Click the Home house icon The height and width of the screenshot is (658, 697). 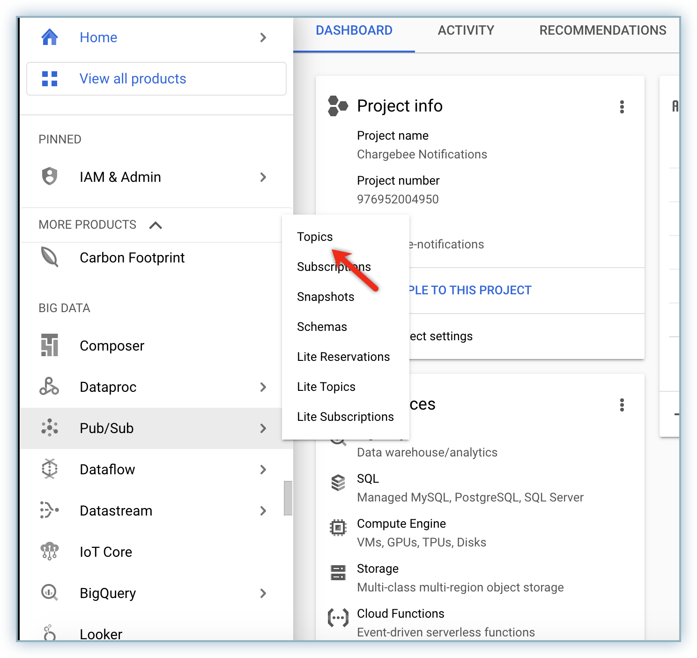point(50,37)
